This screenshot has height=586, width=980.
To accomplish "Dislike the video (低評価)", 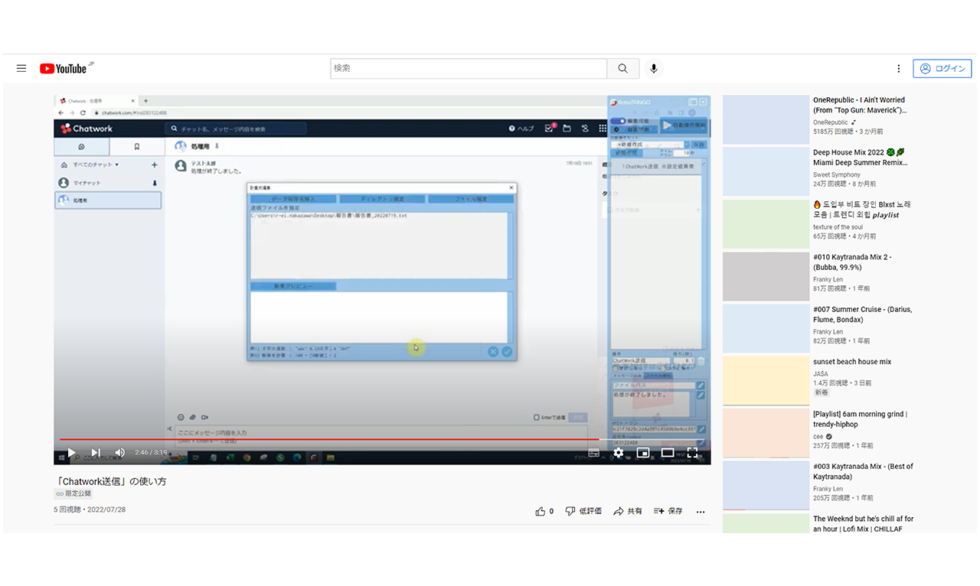I will (x=583, y=511).
